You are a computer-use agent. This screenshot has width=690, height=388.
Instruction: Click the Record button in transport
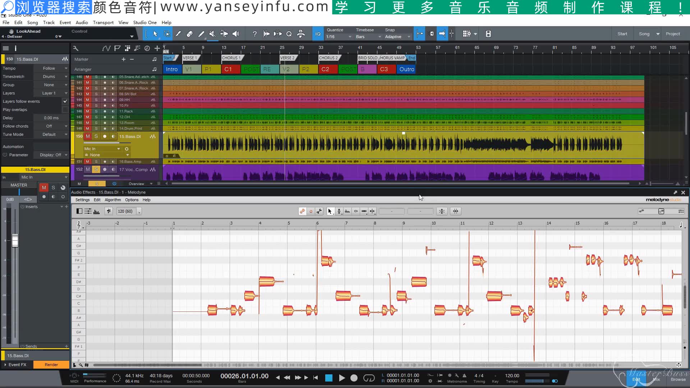pos(354,378)
